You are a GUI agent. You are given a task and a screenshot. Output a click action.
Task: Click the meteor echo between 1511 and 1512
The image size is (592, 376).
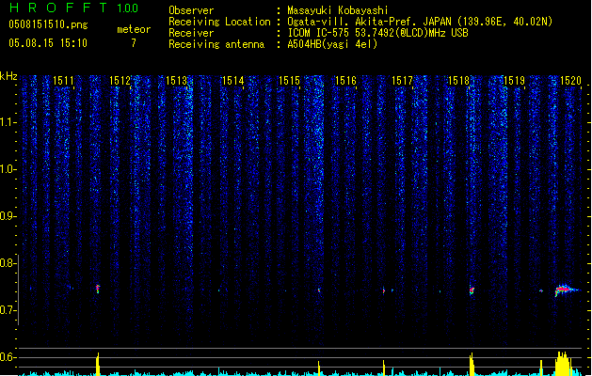click(x=98, y=289)
